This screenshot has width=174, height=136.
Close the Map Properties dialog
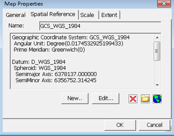164,4
